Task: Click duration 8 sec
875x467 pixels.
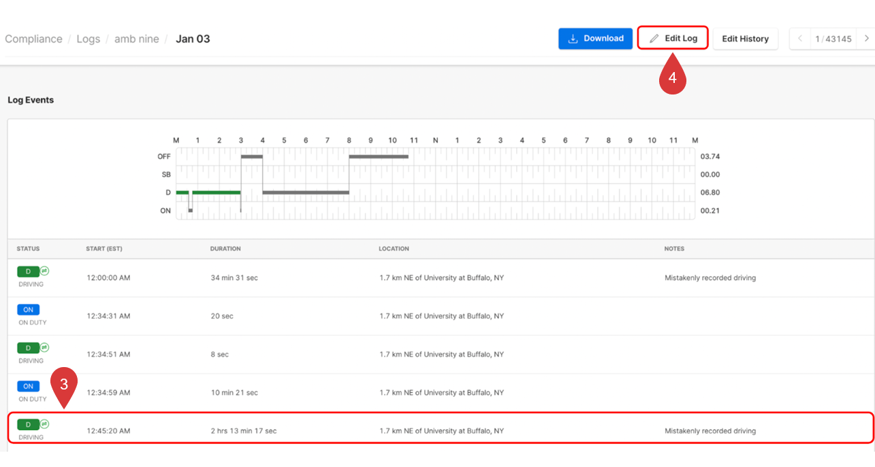Action: [x=220, y=354]
